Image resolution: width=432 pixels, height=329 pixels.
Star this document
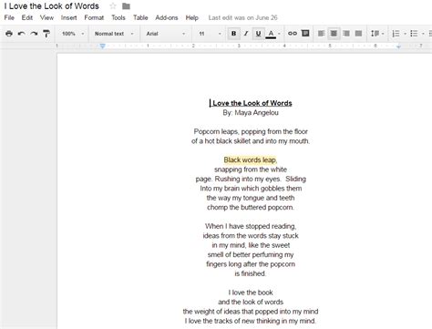[113, 5]
